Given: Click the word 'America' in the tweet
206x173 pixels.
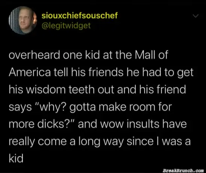Looking at the screenshot, I should [x=30, y=72].
